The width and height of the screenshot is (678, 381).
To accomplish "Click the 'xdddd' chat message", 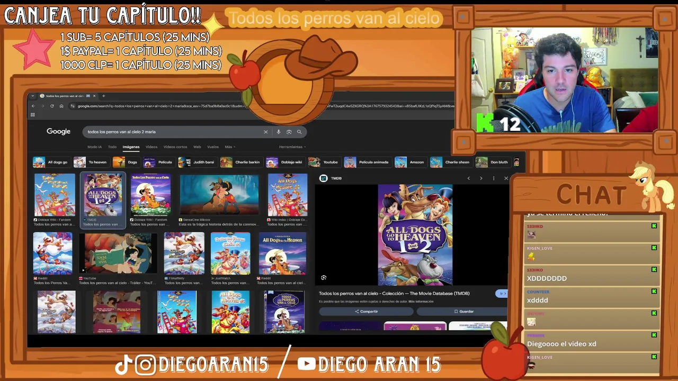I will pos(537,300).
